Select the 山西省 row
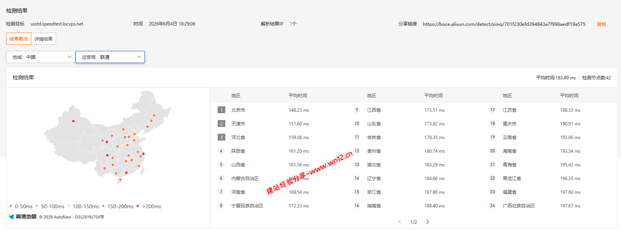Viewport: 621px width, 231px height. (x=278, y=165)
